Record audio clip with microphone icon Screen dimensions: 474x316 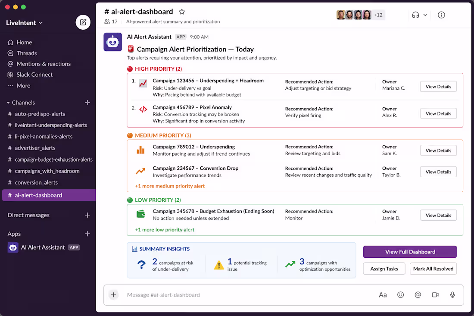click(452, 294)
